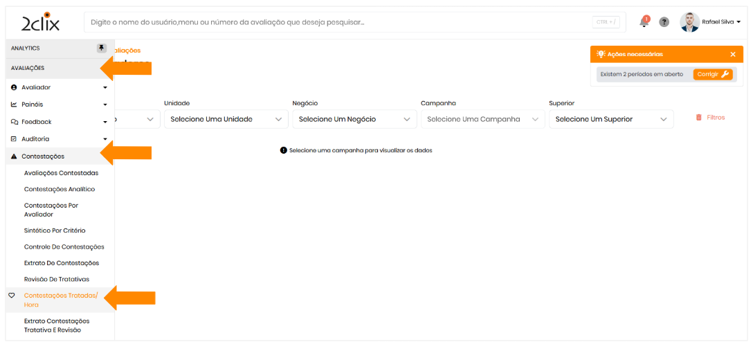The width and height of the screenshot is (753, 351).
Task: Pin the sidebar menu with pin icon
Action: pyautogui.click(x=102, y=48)
